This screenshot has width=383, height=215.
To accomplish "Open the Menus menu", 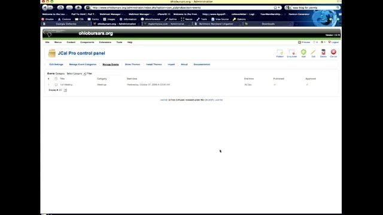I will click(58, 42).
